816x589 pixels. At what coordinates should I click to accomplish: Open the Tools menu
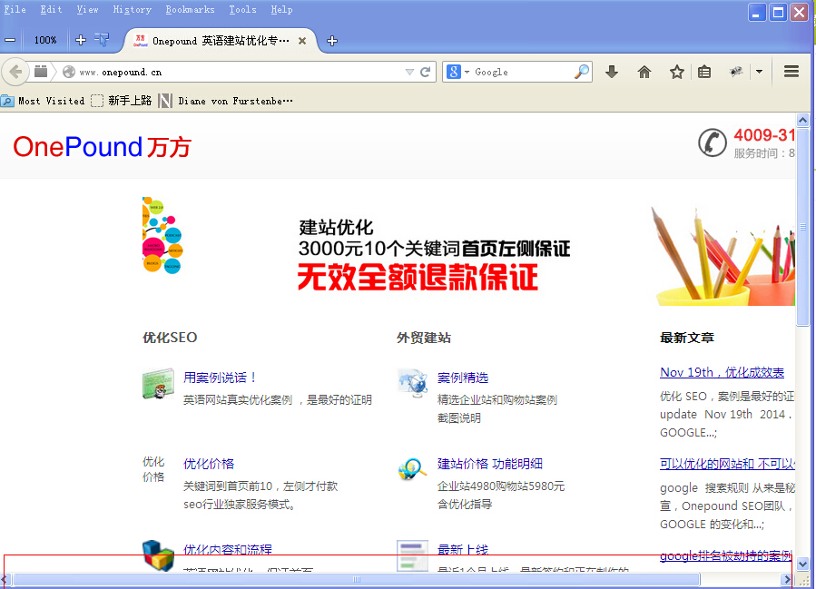242,9
